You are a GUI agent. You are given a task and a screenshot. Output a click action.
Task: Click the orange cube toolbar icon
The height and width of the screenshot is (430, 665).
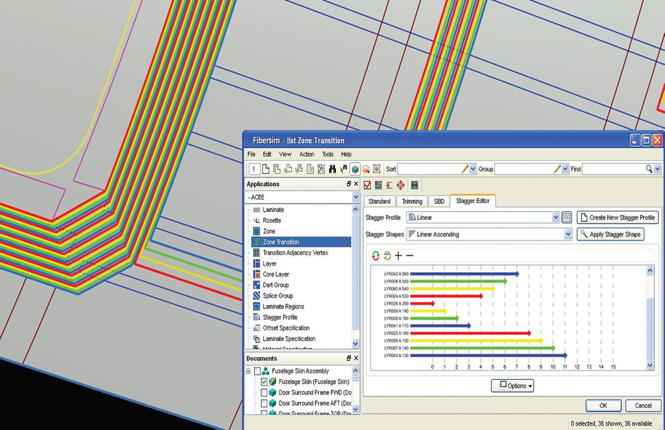click(x=366, y=169)
